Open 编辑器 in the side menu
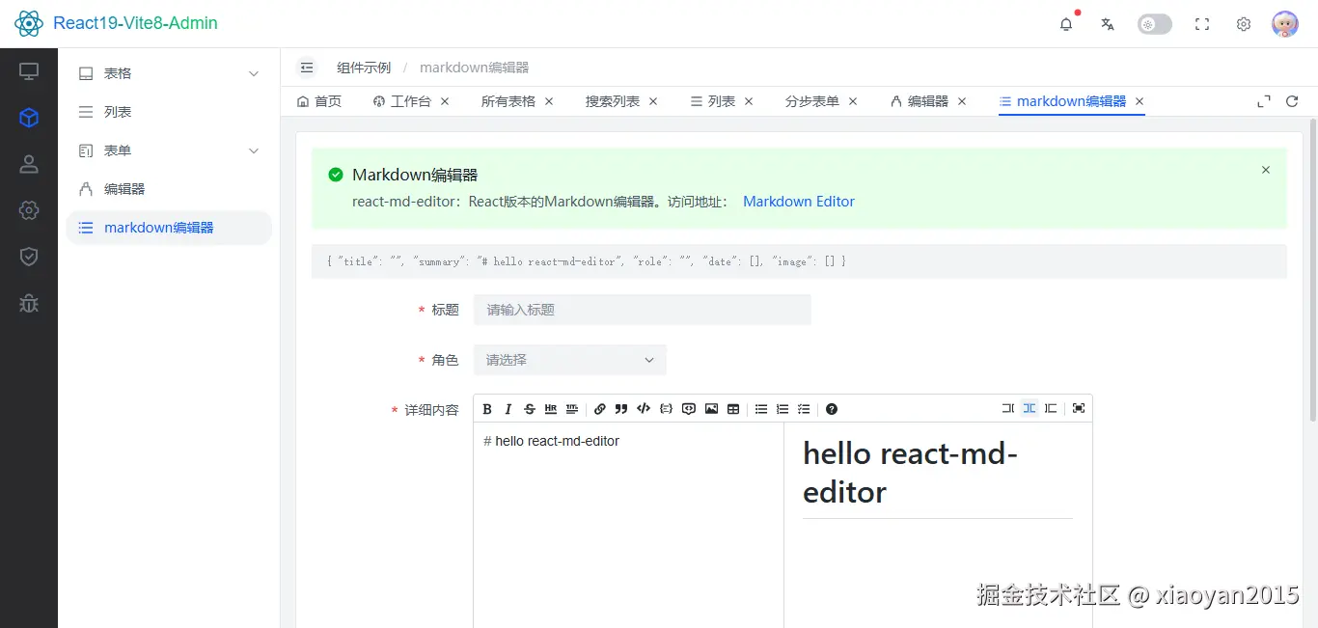The height and width of the screenshot is (628, 1318). click(x=169, y=189)
